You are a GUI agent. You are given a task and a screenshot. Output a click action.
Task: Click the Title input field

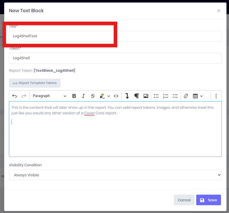pyautogui.click(x=115, y=36)
